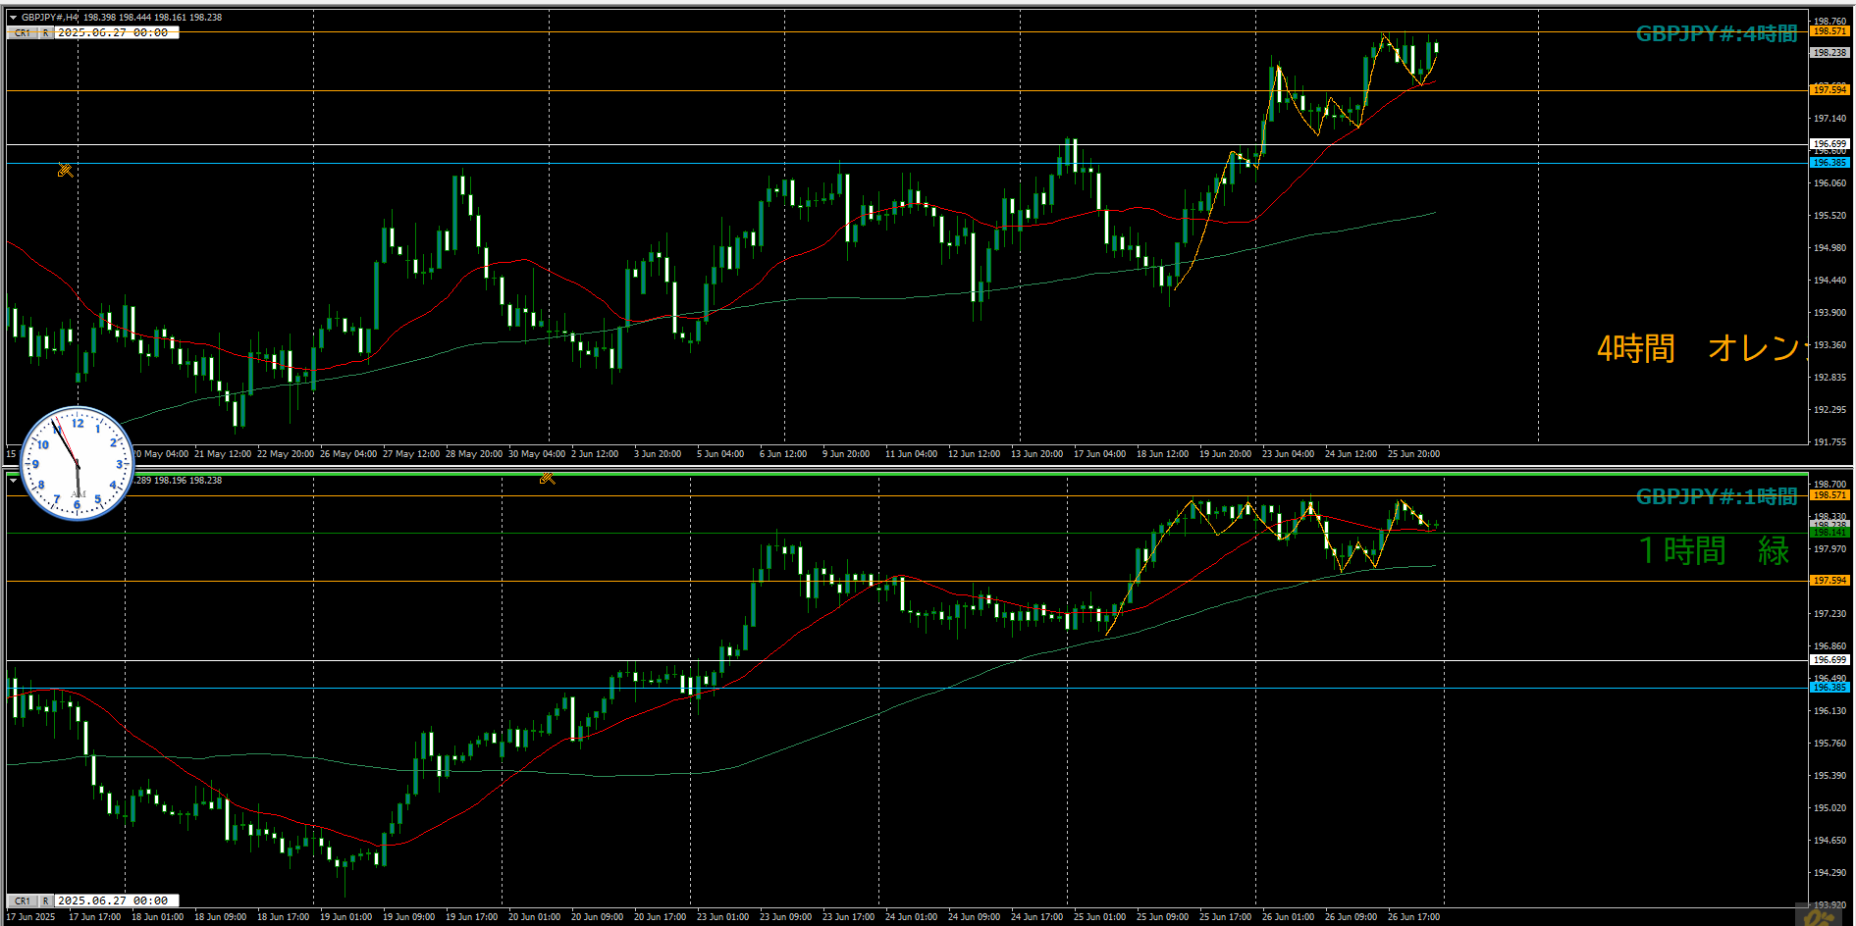Click the 197.140 price scale value
This screenshot has width=1856, height=926.
click(1829, 118)
